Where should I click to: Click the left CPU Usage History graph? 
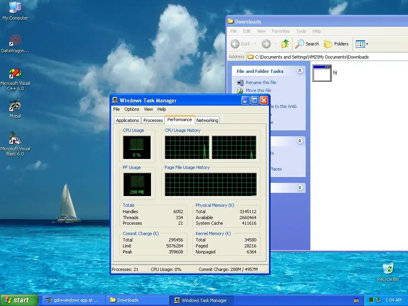[187, 147]
